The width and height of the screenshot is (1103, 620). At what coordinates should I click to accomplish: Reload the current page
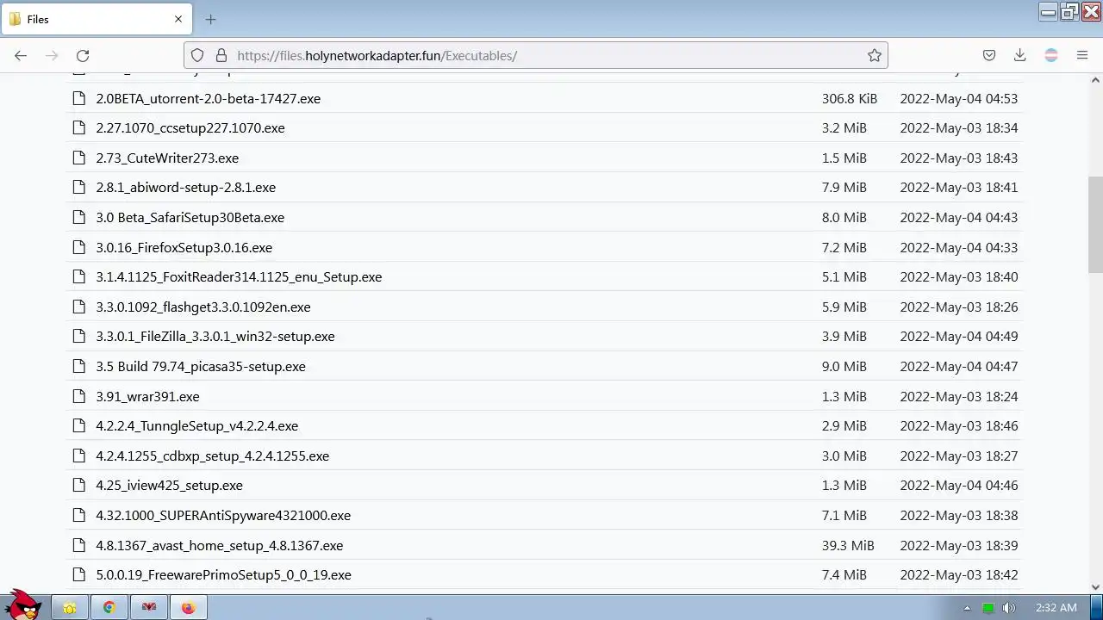tap(83, 55)
